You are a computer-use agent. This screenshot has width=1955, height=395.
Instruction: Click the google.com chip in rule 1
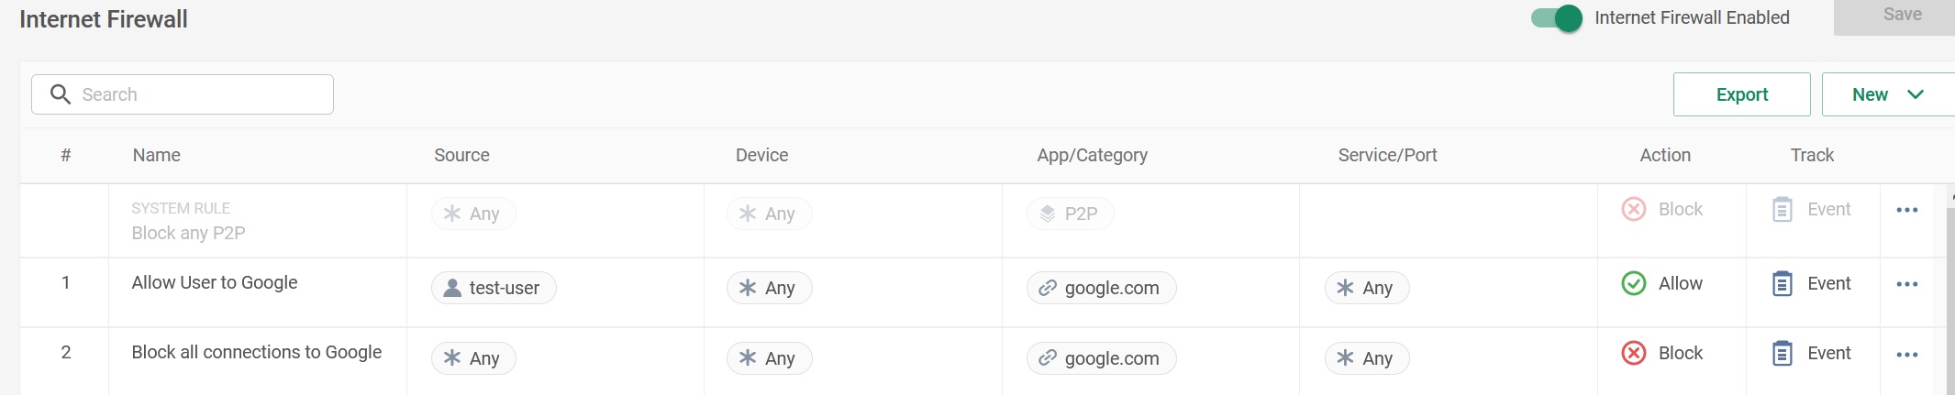point(1101,288)
